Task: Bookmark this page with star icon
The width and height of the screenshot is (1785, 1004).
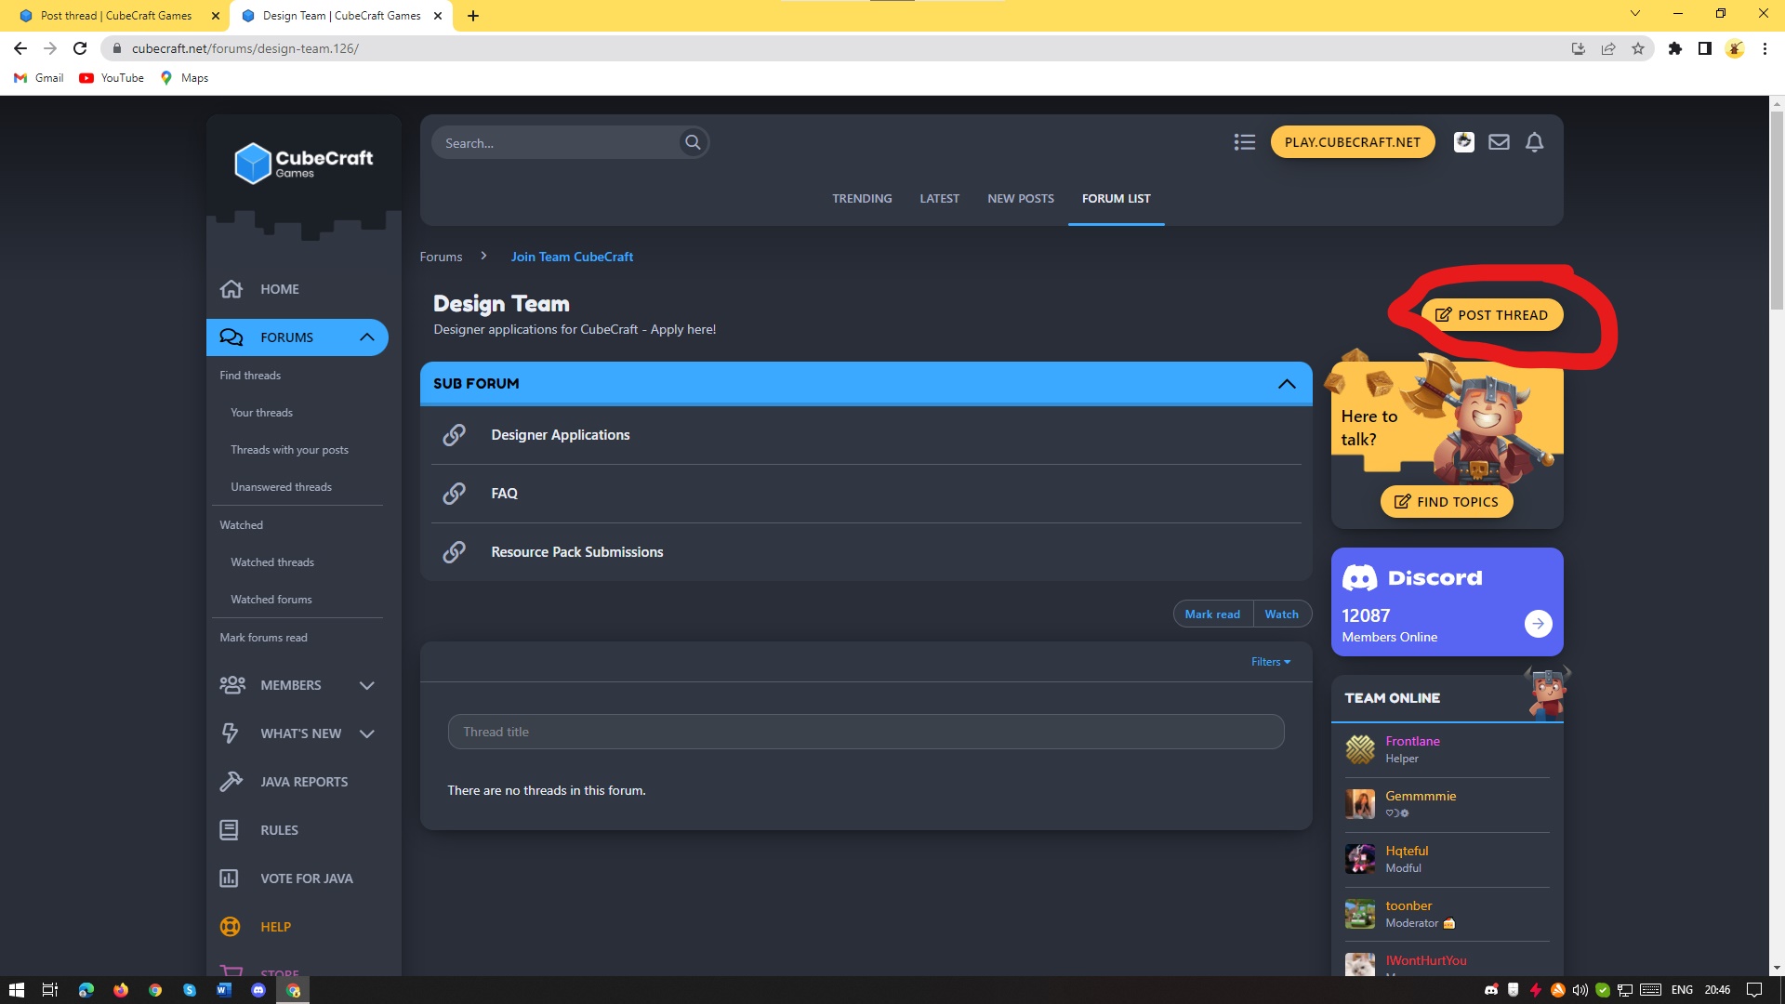Action: (1638, 48)
